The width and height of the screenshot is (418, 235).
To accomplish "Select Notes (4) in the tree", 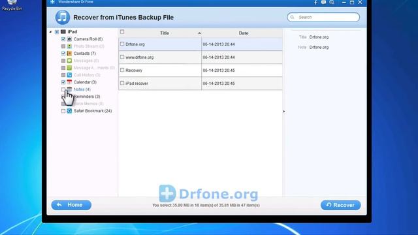I will pyautogui.click(x=82, y=89).
